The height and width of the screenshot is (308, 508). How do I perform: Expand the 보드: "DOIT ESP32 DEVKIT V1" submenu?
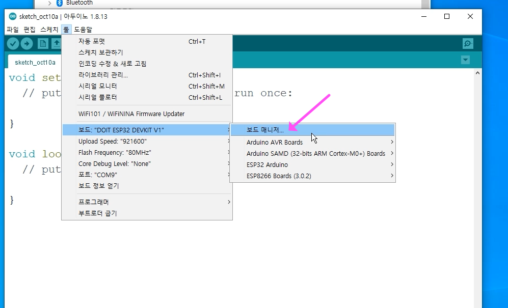(147, 130)
